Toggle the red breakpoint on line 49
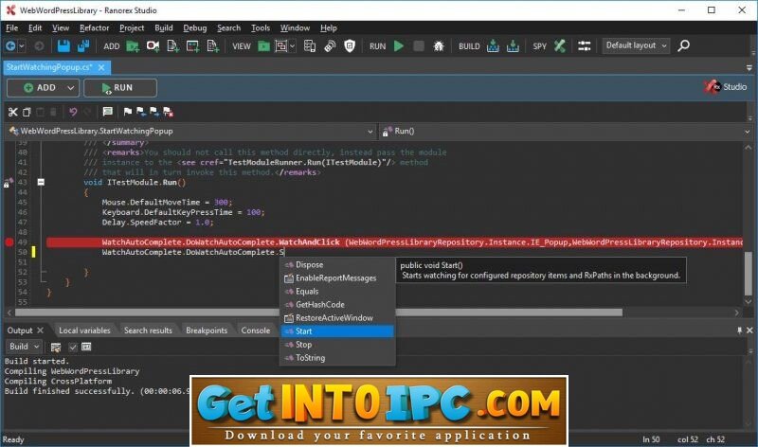 (x=9, y=242)
